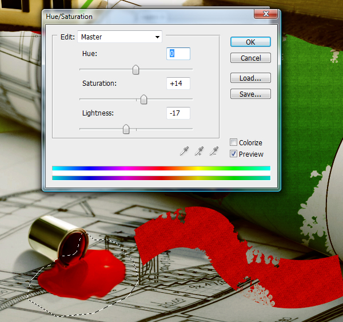Click the Hue/Saturation dialog title

pyautogui.click(x=69, y=17)
